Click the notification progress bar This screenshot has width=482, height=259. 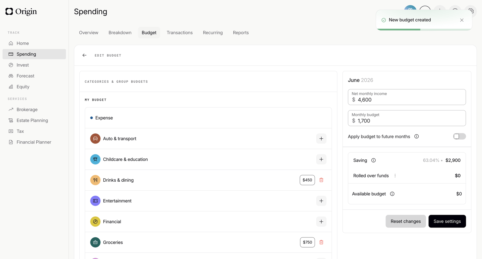pyautogui.click(x=424, y=30)
